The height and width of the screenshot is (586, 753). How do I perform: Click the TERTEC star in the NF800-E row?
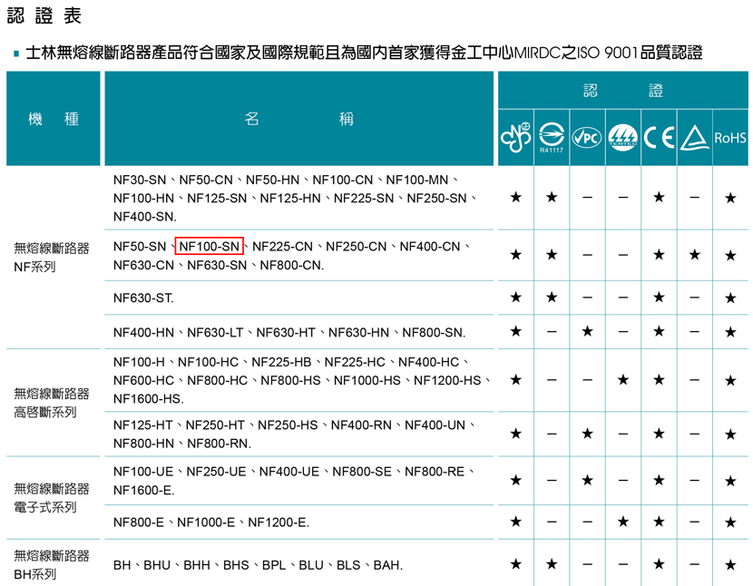point(623,522)
